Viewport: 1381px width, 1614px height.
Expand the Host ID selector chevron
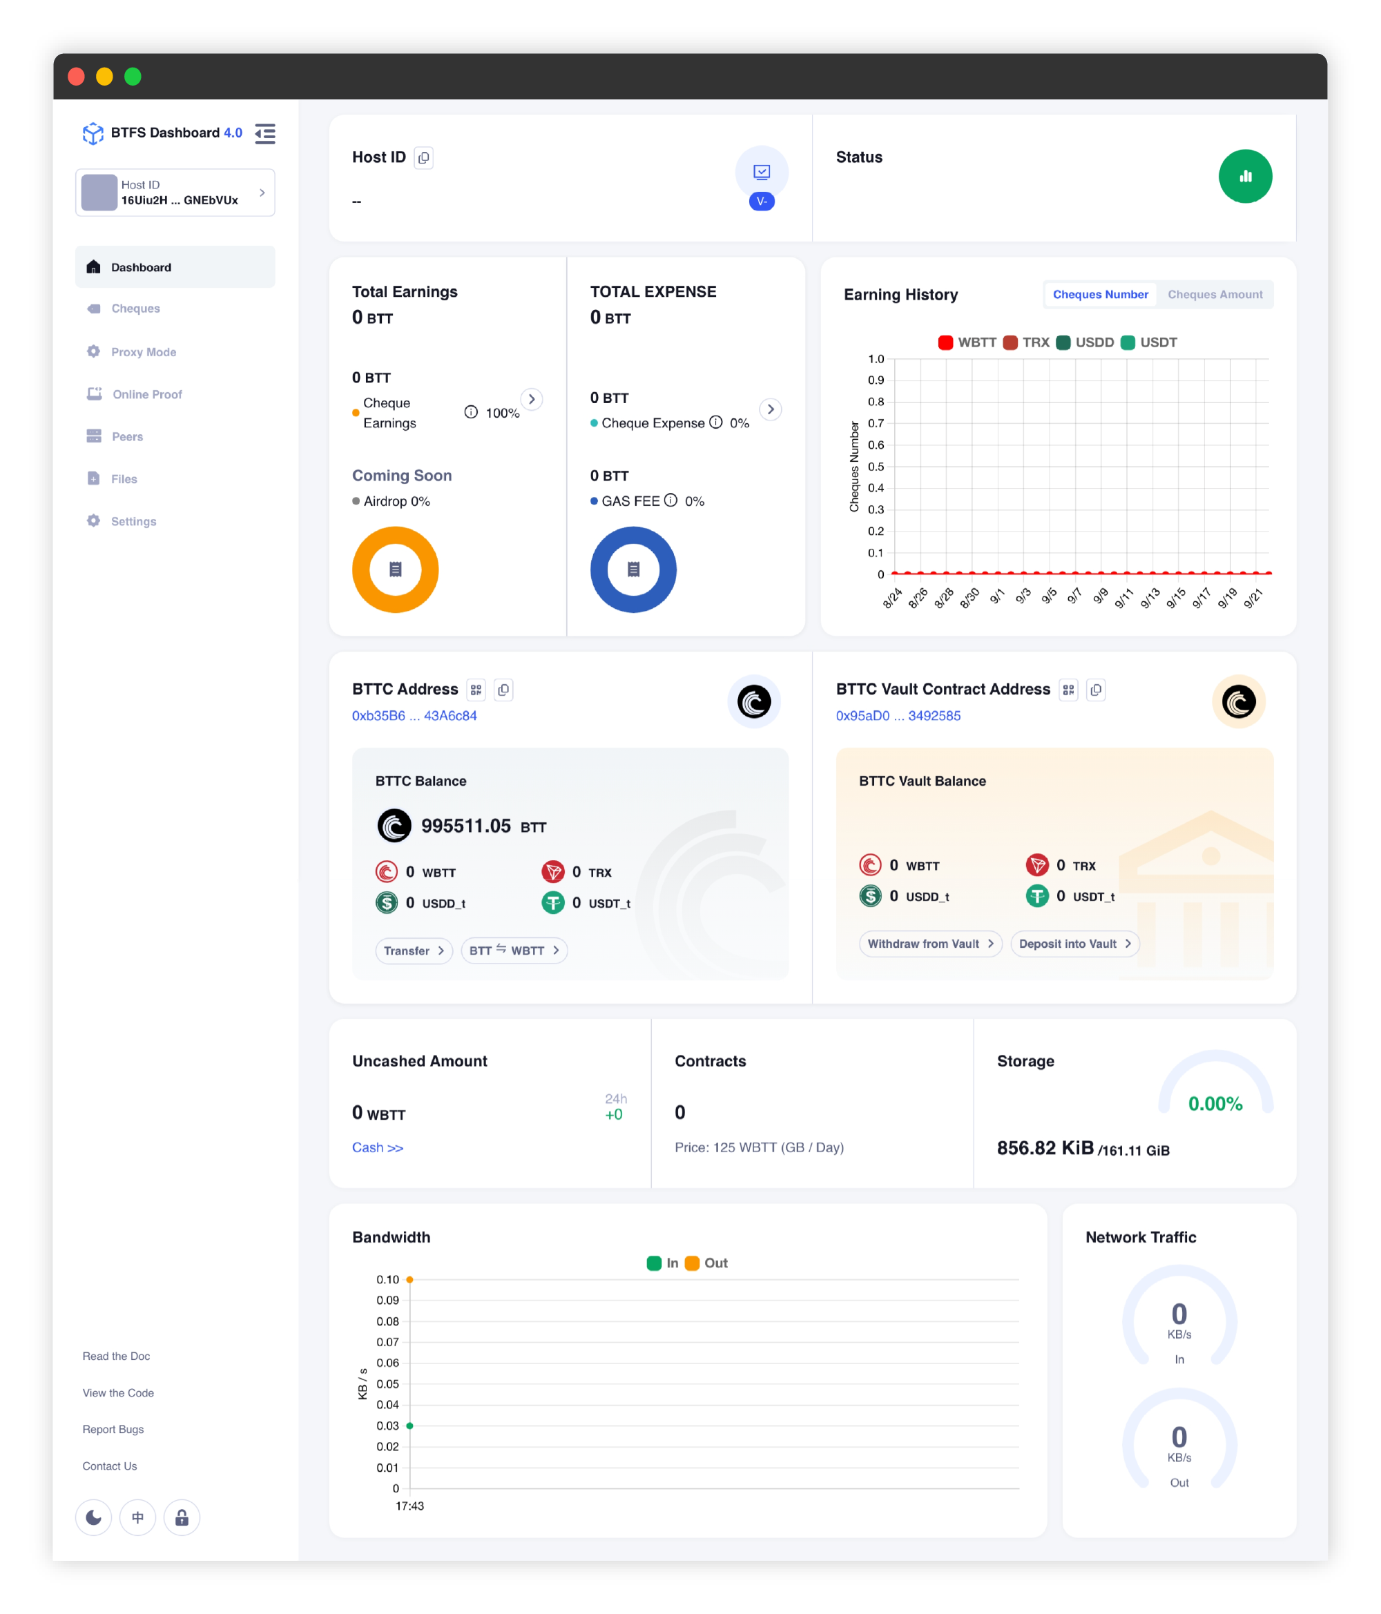click(x=262, y=193)
